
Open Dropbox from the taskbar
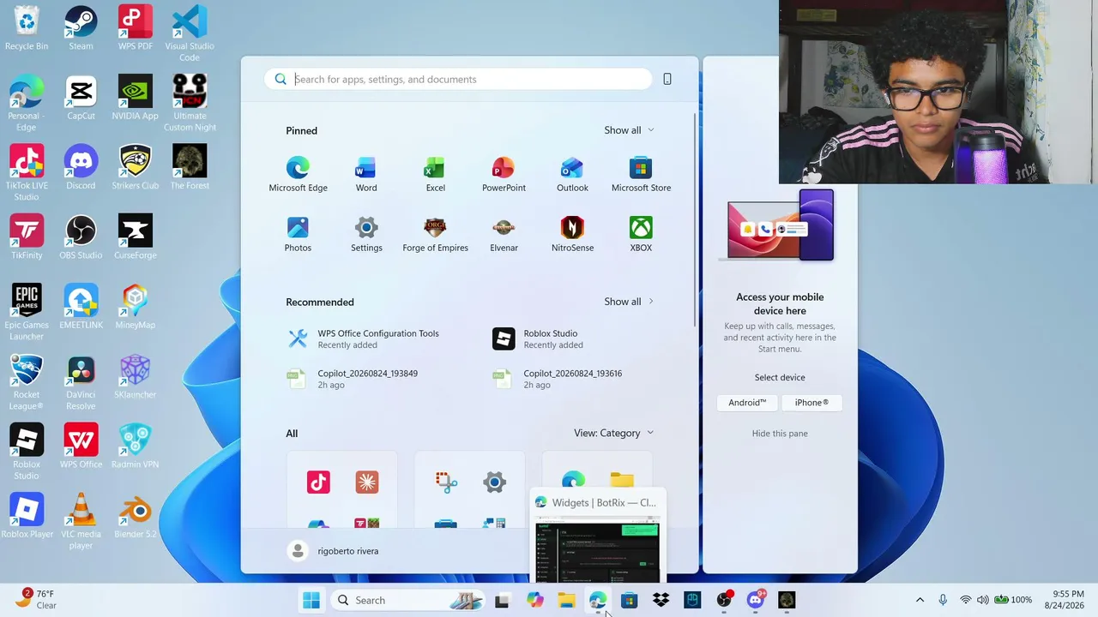(x=661, y=600)
